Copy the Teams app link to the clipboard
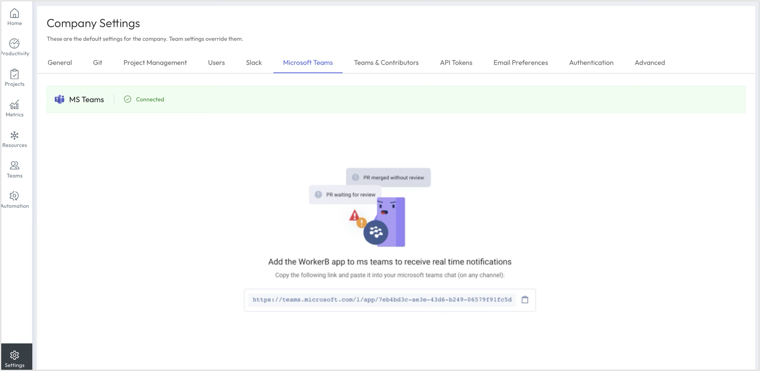The image size is (760, 371). tap(525, 300)
